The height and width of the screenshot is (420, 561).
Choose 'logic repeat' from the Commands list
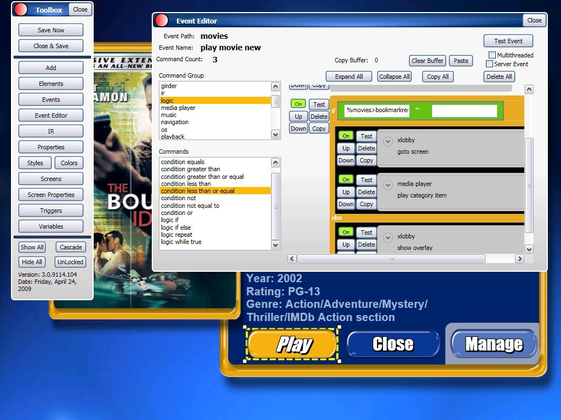pos(215,235)
